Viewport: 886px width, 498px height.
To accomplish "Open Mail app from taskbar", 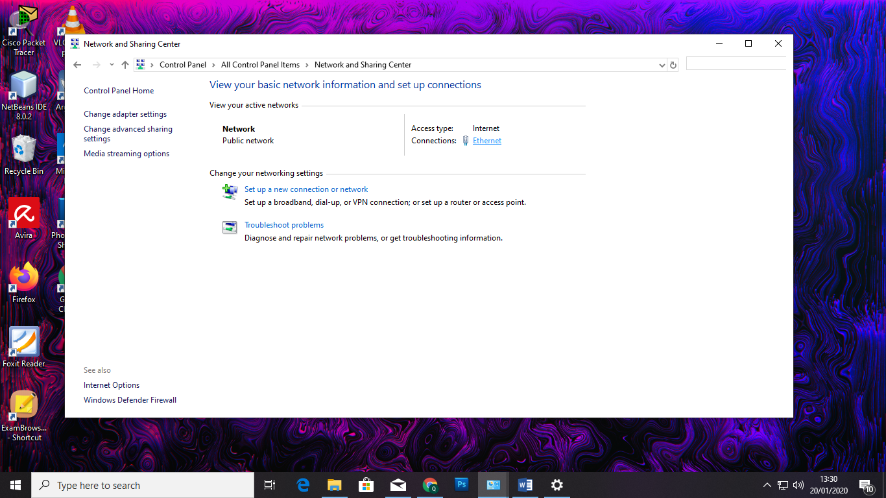I will [x=398, y=485].
